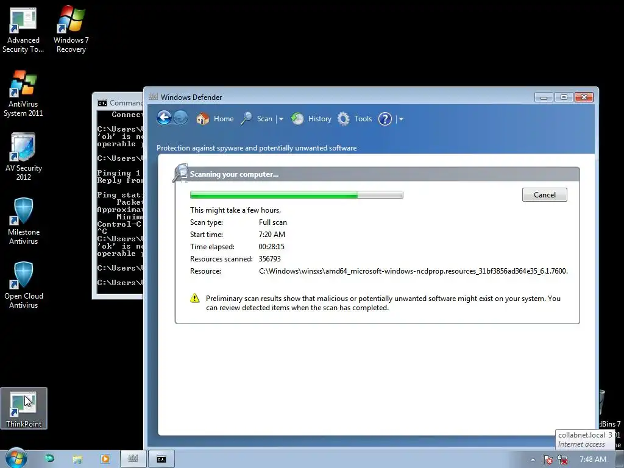The height and width of the screenshot is (468, 624).
Task: Click the Command Prompt title bar icon
Action: [102, 103]
